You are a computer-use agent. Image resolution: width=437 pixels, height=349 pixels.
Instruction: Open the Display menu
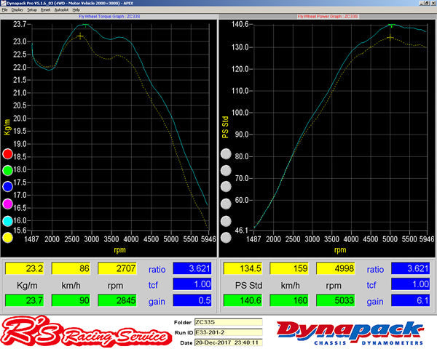[x=15, y=10]
